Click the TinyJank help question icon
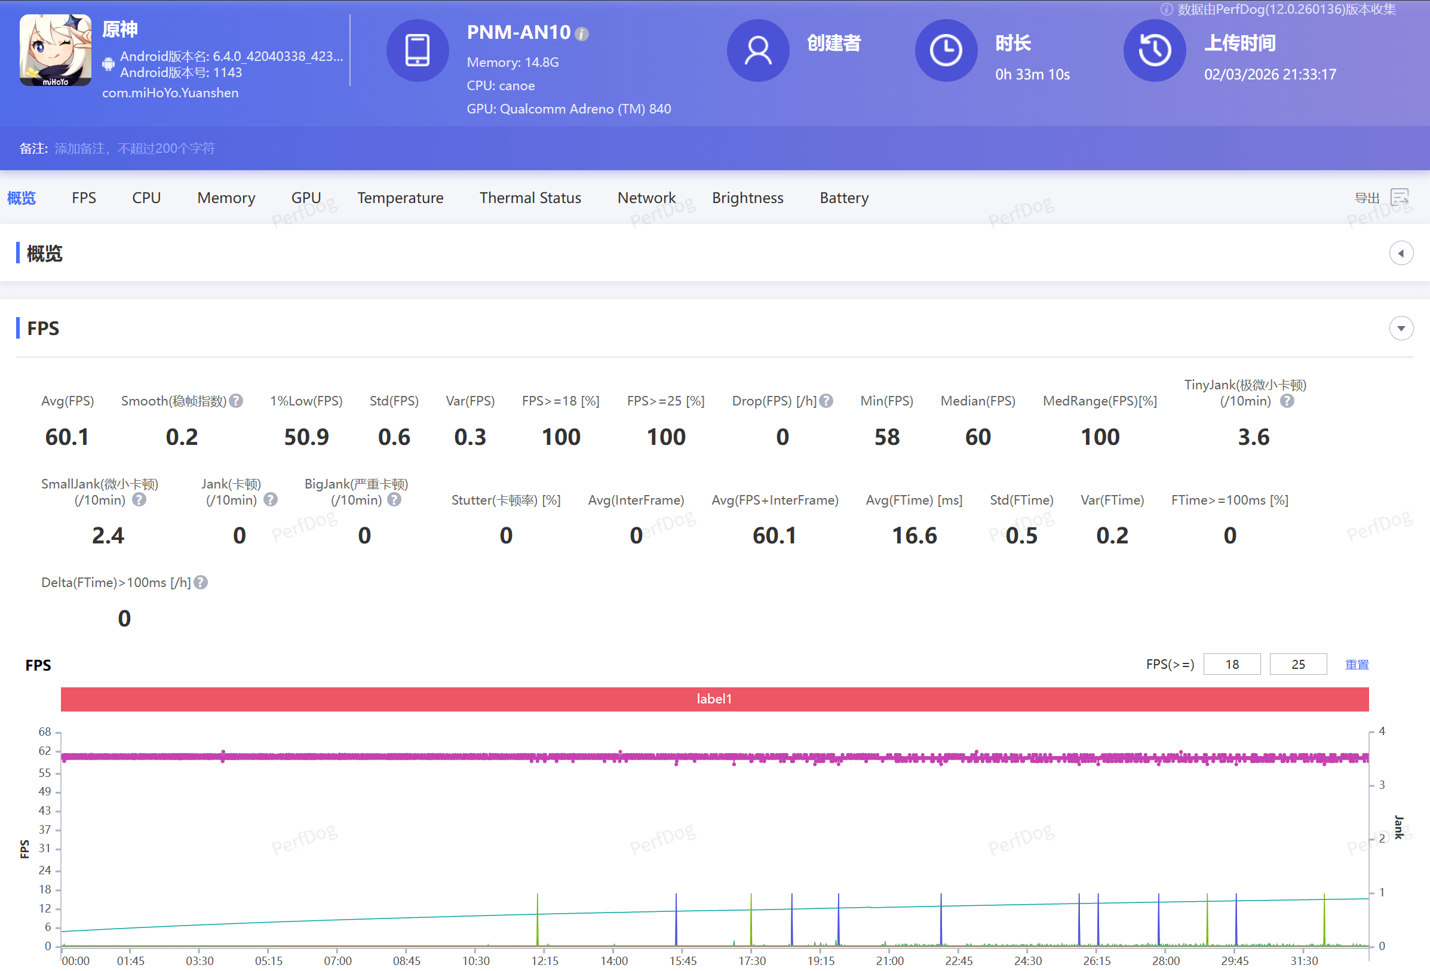Screen dimensions: 1430x971 tap(1287, 401)
